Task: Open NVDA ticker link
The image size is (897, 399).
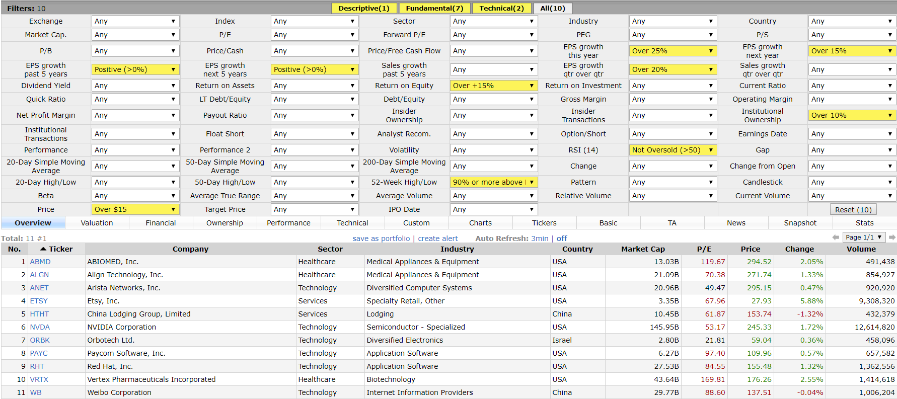Action: tap(40, 327)
